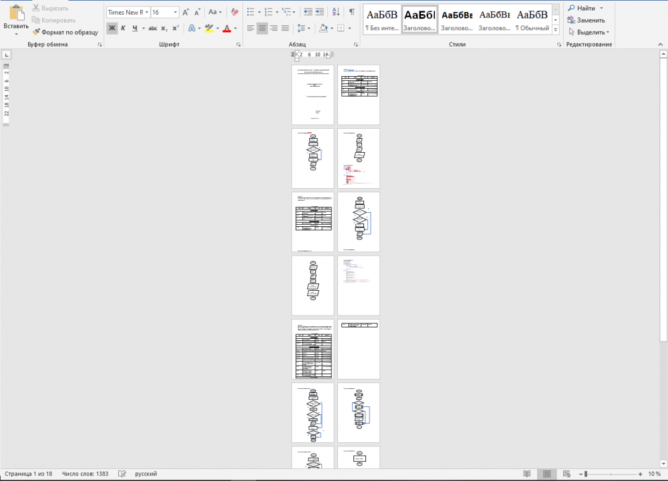Switch to Read Mode view in status bar
This screenshot has height=481, width=668.
click(527, 474)
